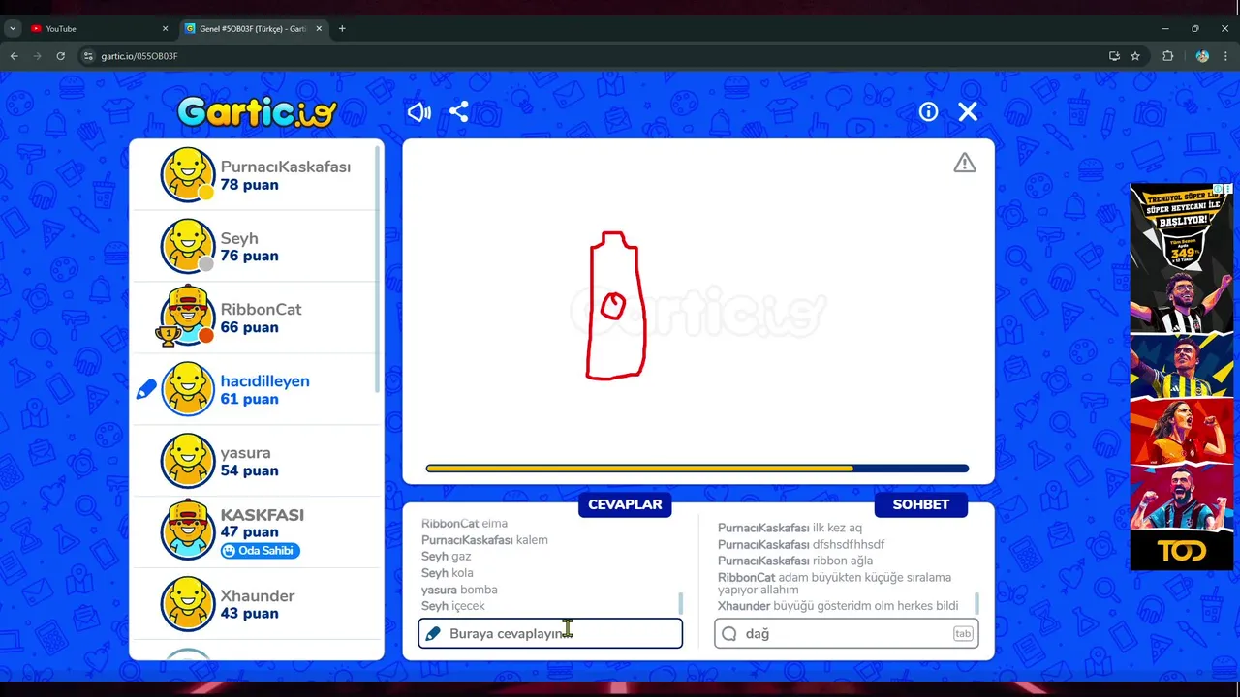
Task: View site information icon in address bar
Action: 88,56
